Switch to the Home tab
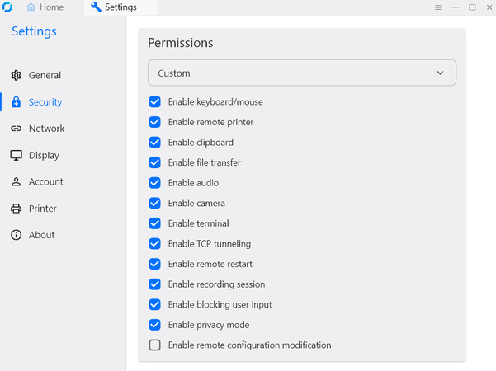The image size is (496, 371). point(45,7)
